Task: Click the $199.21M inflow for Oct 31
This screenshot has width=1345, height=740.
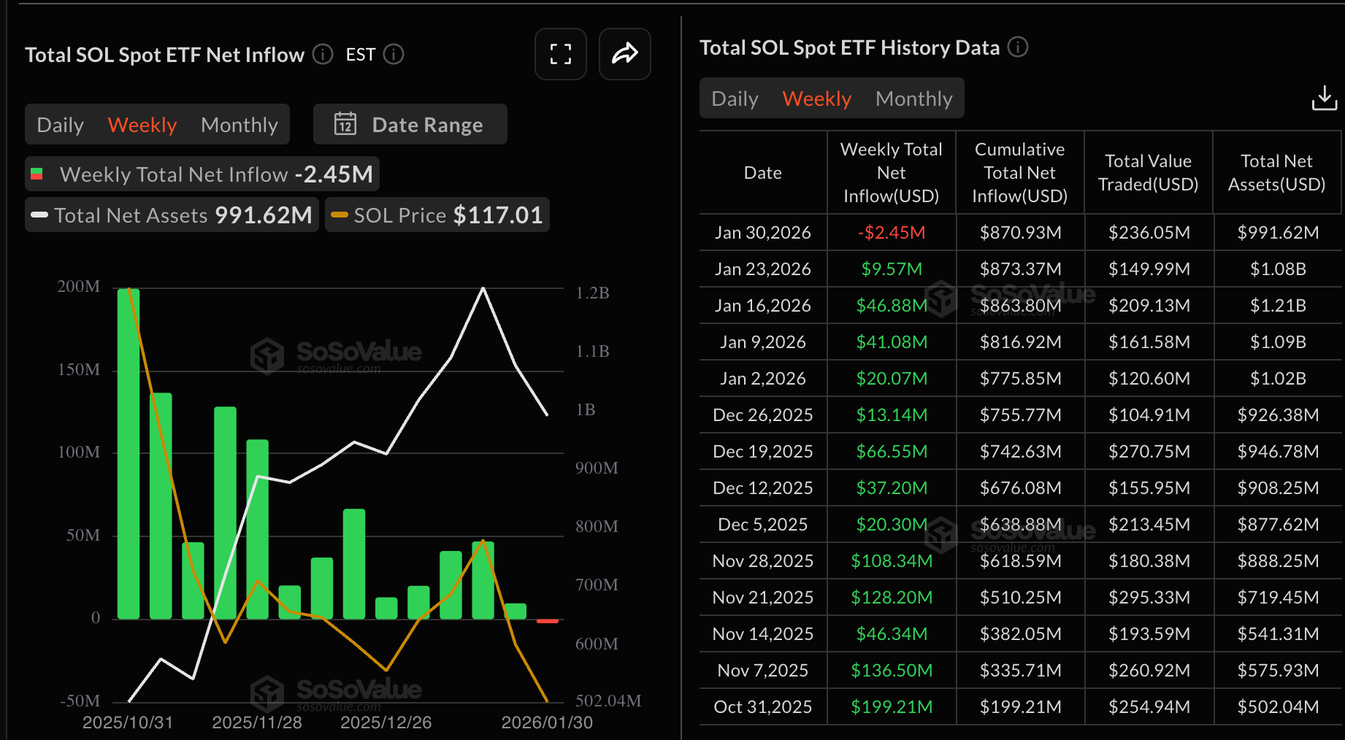Action: coord(891,706)
